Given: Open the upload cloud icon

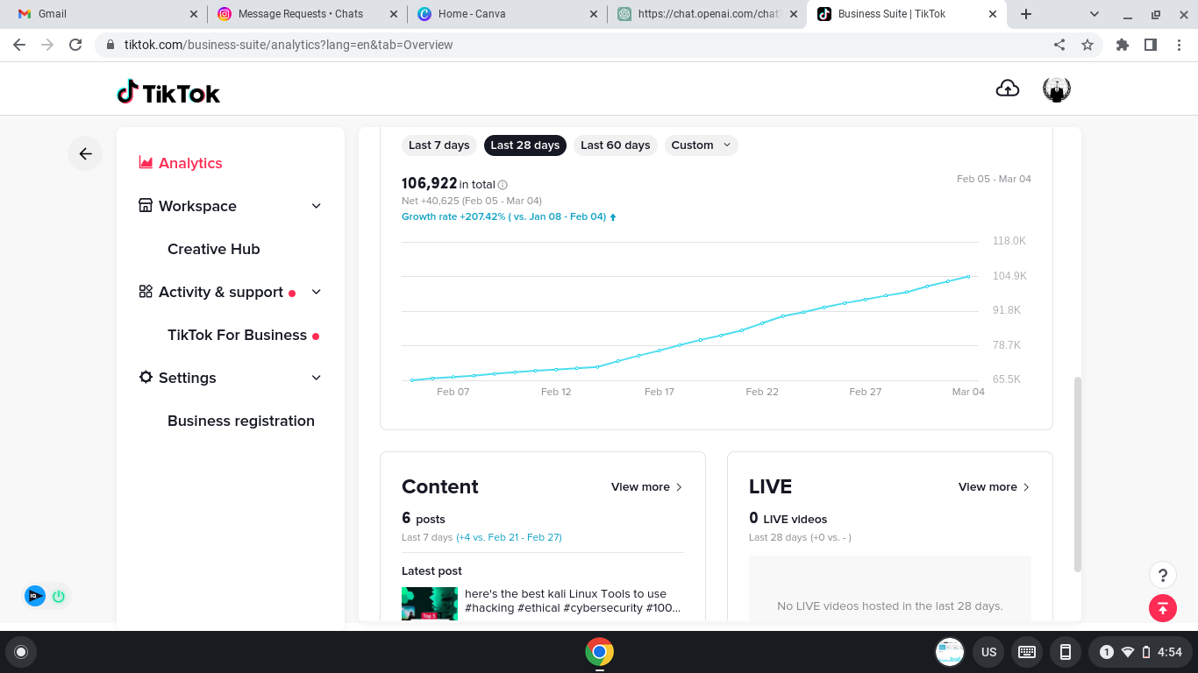Looking at the screenshot, I should (1008, 89).
